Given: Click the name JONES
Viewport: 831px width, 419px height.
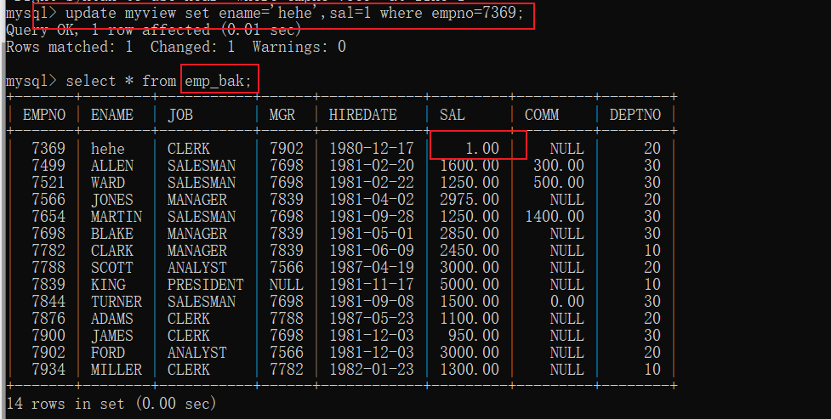Looking at the screenshot, I should pos(111,199).
